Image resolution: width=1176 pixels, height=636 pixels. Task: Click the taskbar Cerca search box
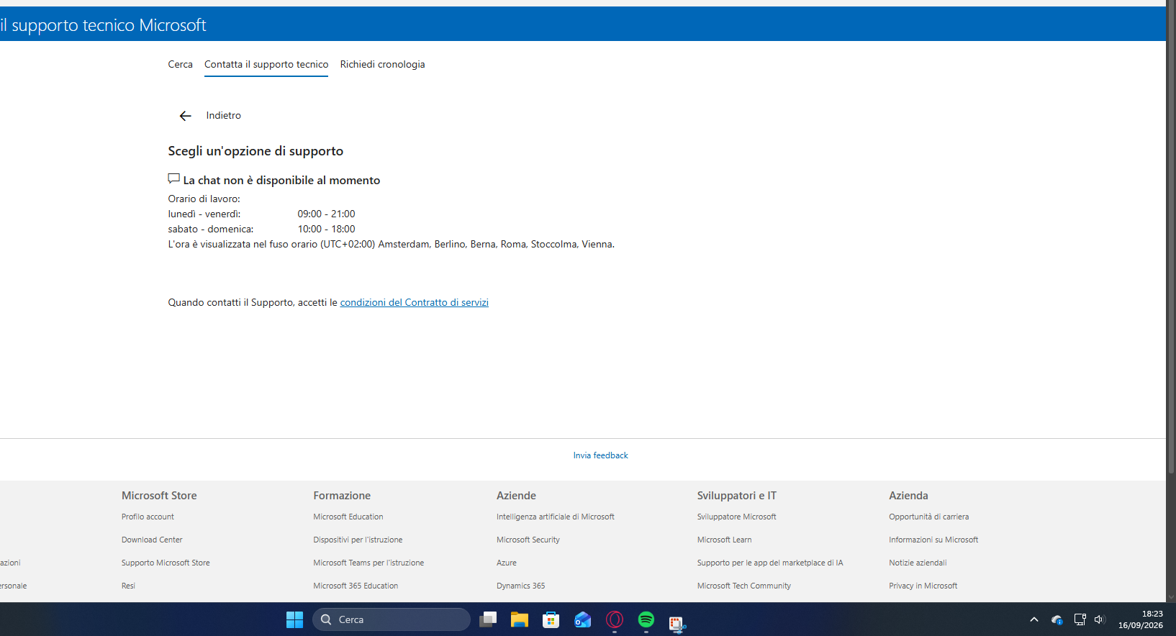(x=392, y=619)
